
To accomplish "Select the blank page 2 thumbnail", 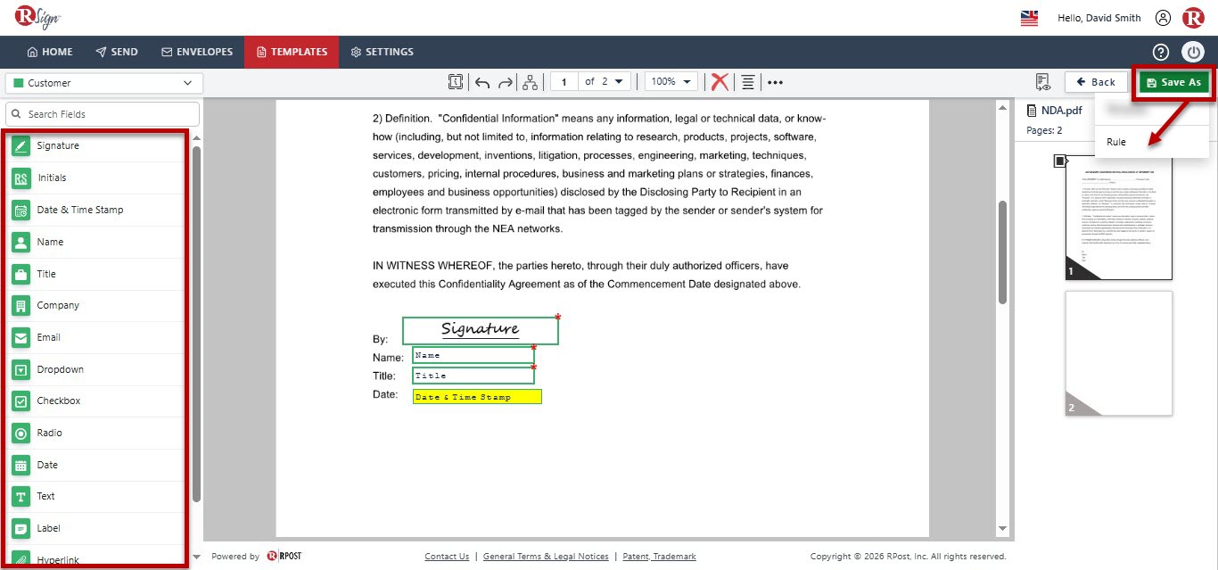I will tap(1118, 353).
